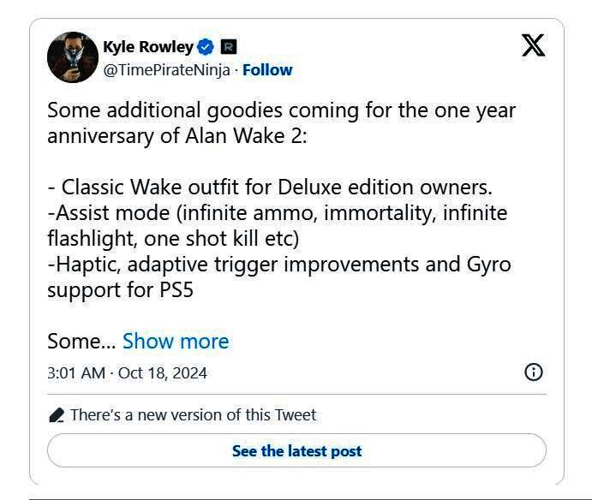Click the blue verified checkmark badge
The image size is (592, 500).
tap(206, 46)
